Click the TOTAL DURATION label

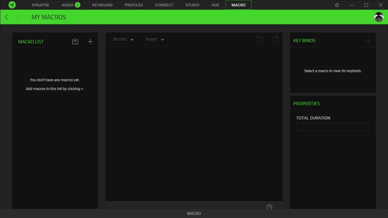[313, 118]
